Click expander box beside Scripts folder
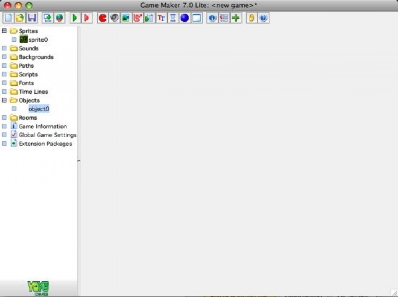 pos(4,74)
